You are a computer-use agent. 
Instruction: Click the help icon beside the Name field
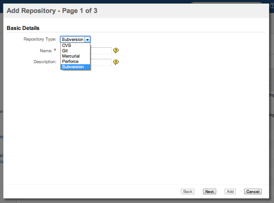pos(116,51)
